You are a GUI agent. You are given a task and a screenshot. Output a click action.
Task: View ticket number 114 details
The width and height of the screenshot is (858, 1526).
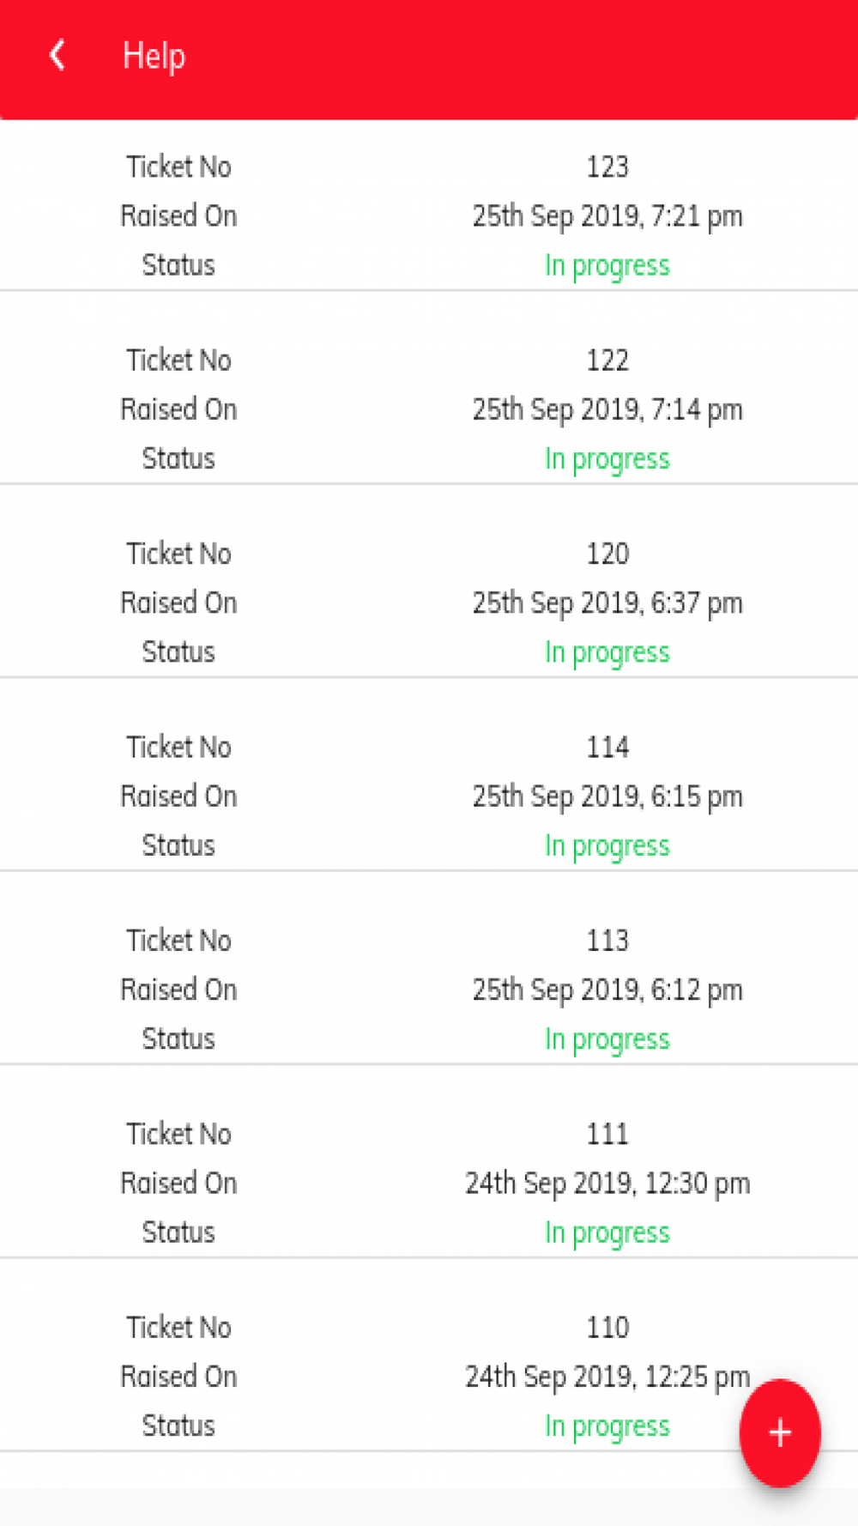tap(607, 748)
